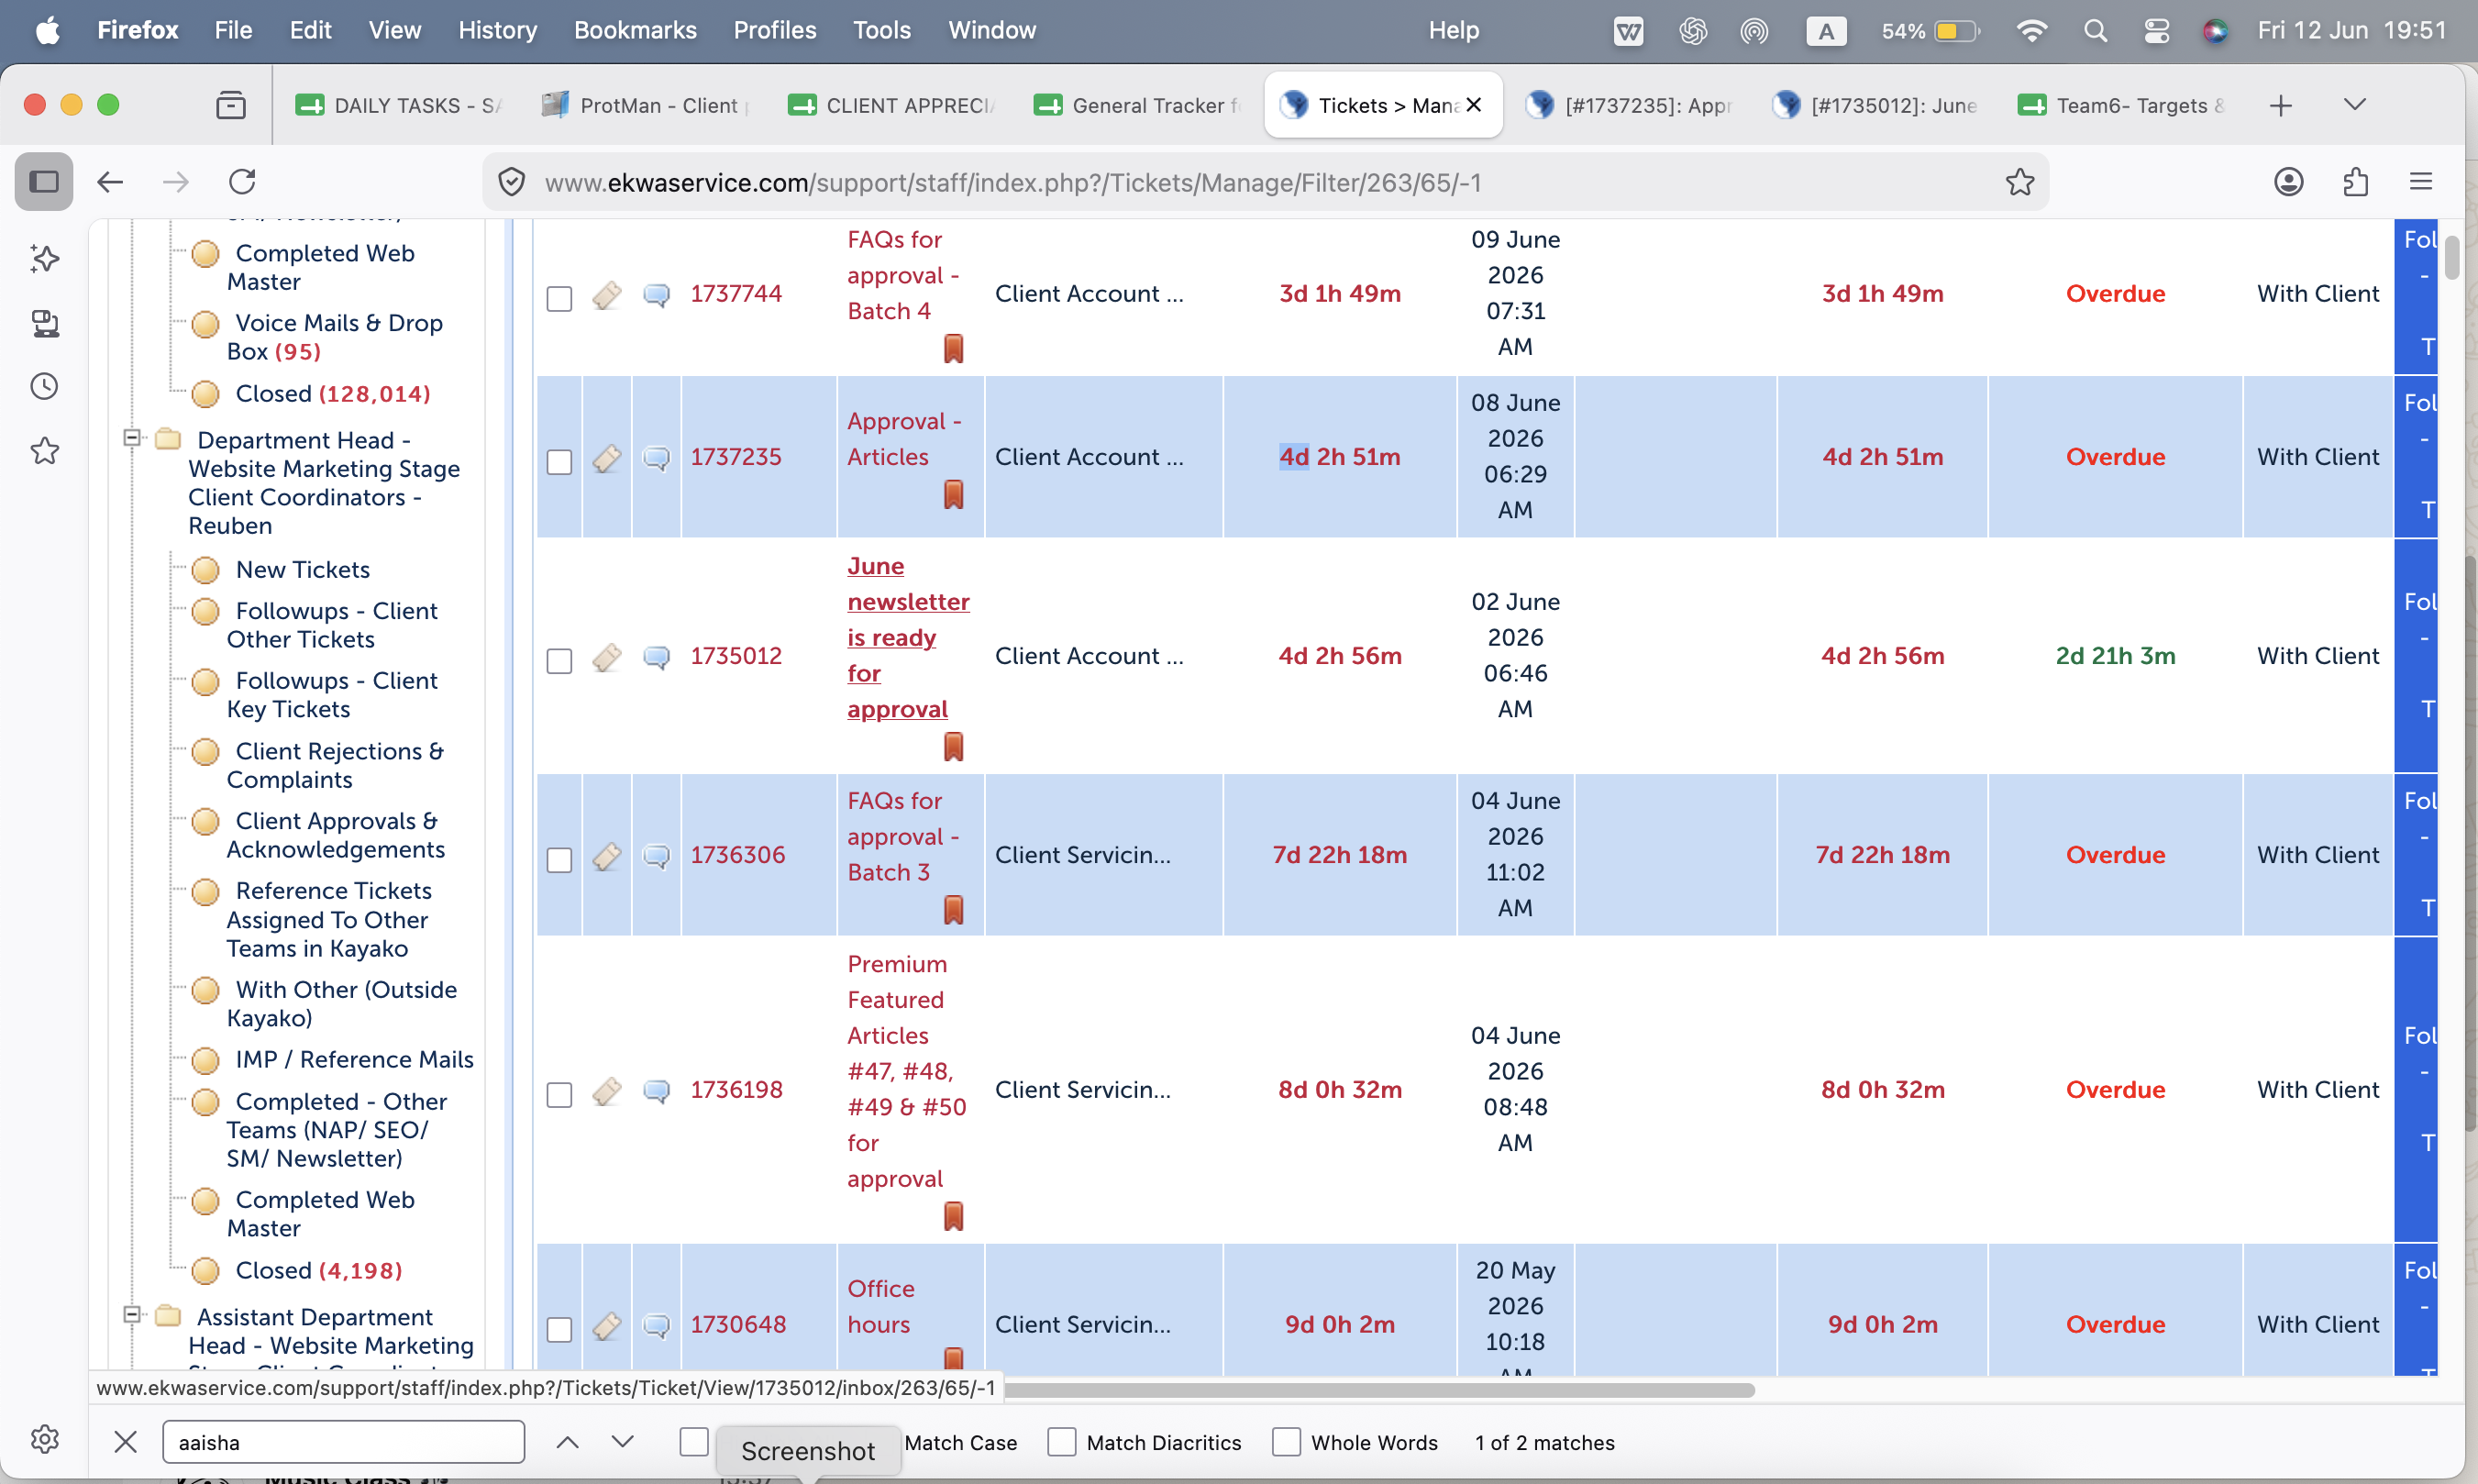Viewport: 2478px width, 1484px height.
Task: Open macOS Spotlight search
Action: click(x=2096, y=31)
